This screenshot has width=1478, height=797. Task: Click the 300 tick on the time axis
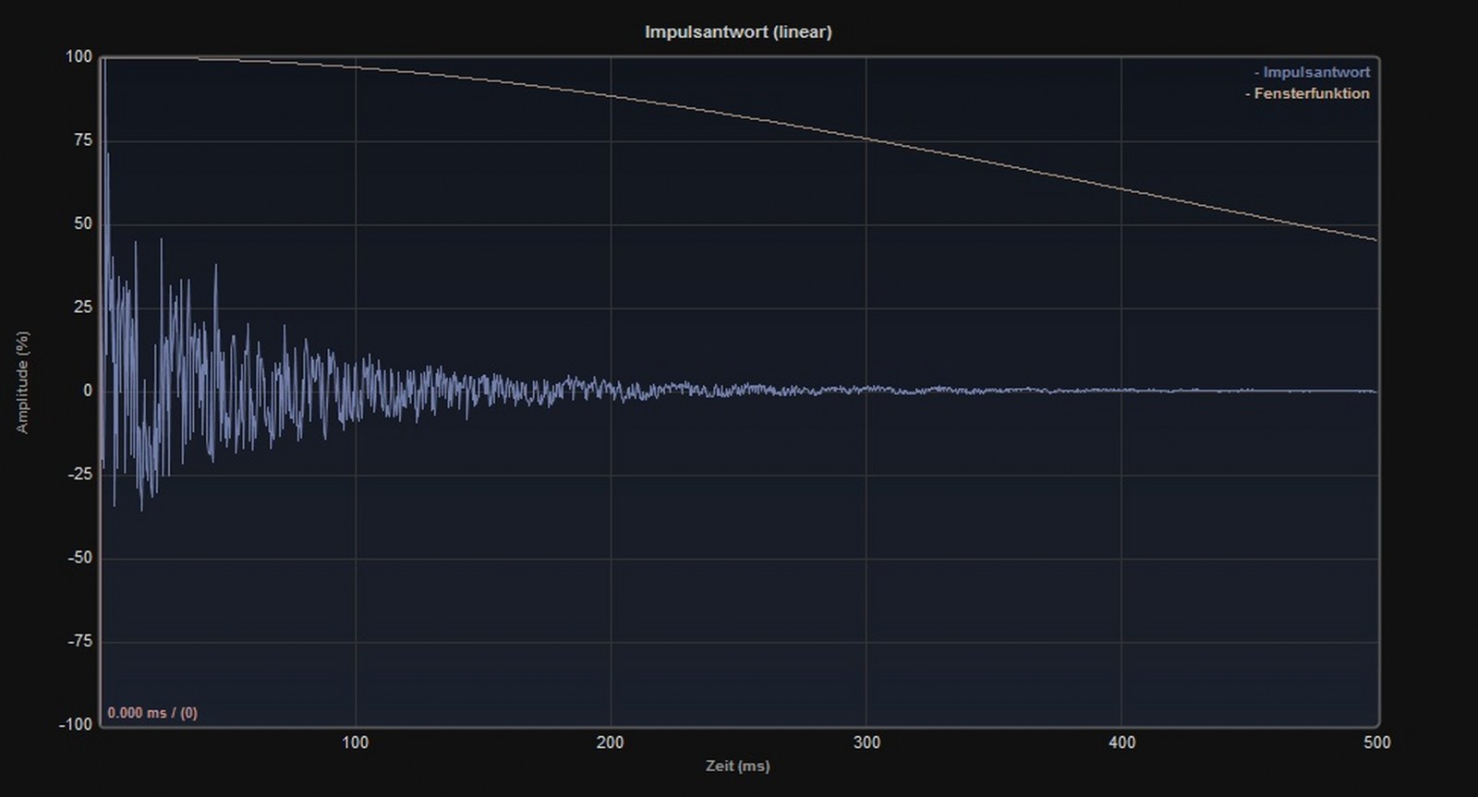866,743
